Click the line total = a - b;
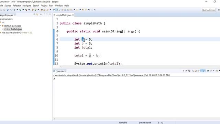This screenshot has height=124, width=220. [x=87, y=55]
